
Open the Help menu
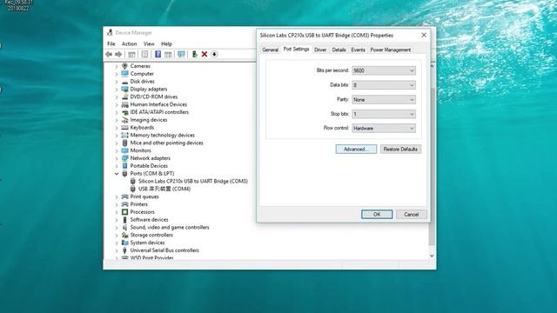(166, 44)
